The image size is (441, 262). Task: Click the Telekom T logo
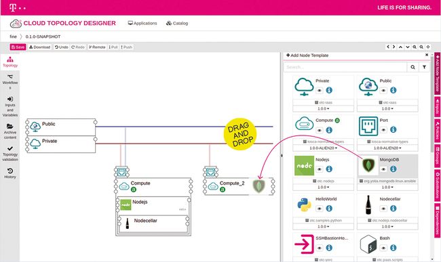coord(13,7)
